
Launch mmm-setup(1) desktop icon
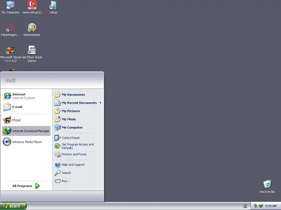tap(32, 7)
